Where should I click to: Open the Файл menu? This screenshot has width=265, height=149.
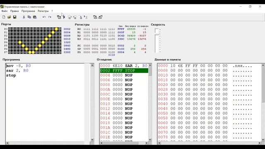tap(5, 11)
